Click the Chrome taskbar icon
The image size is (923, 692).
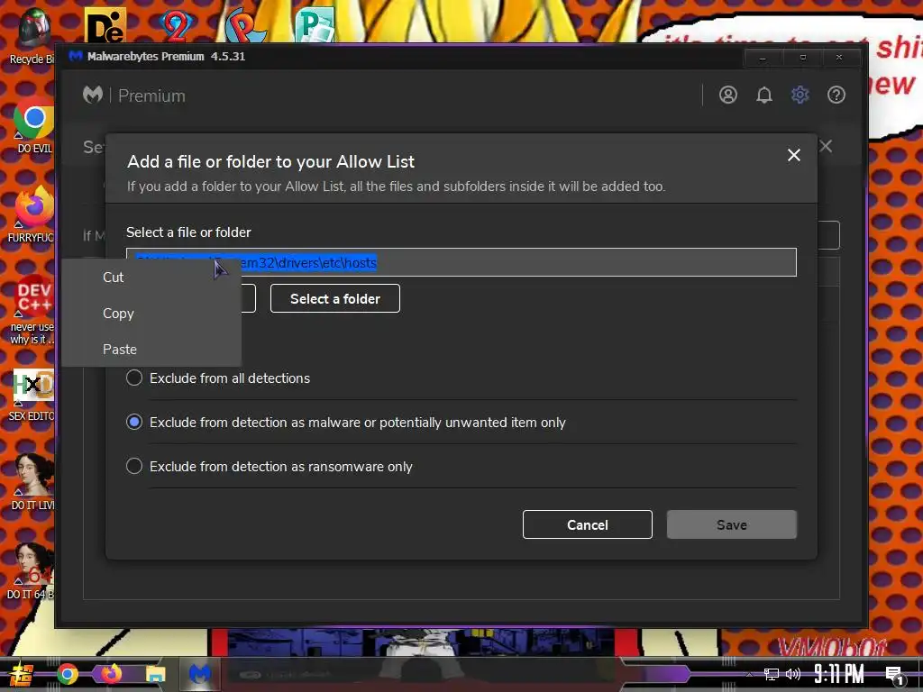67,674
